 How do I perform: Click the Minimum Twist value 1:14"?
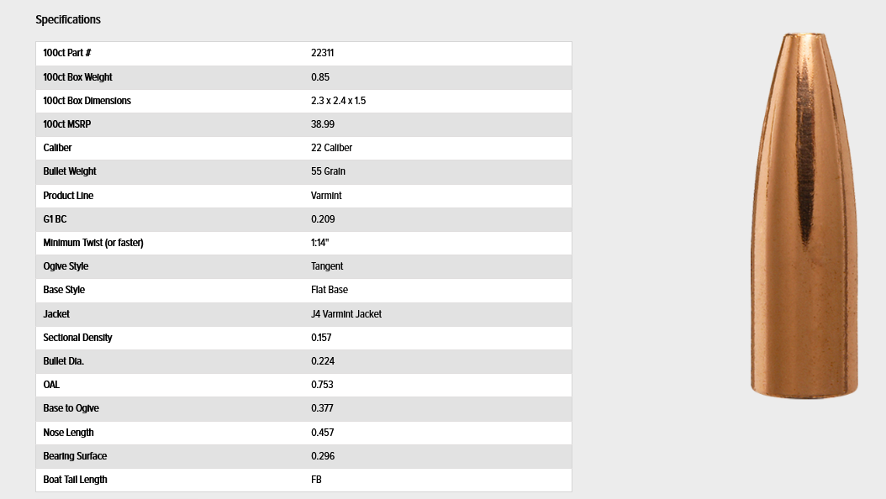click(x=319, y=243)
